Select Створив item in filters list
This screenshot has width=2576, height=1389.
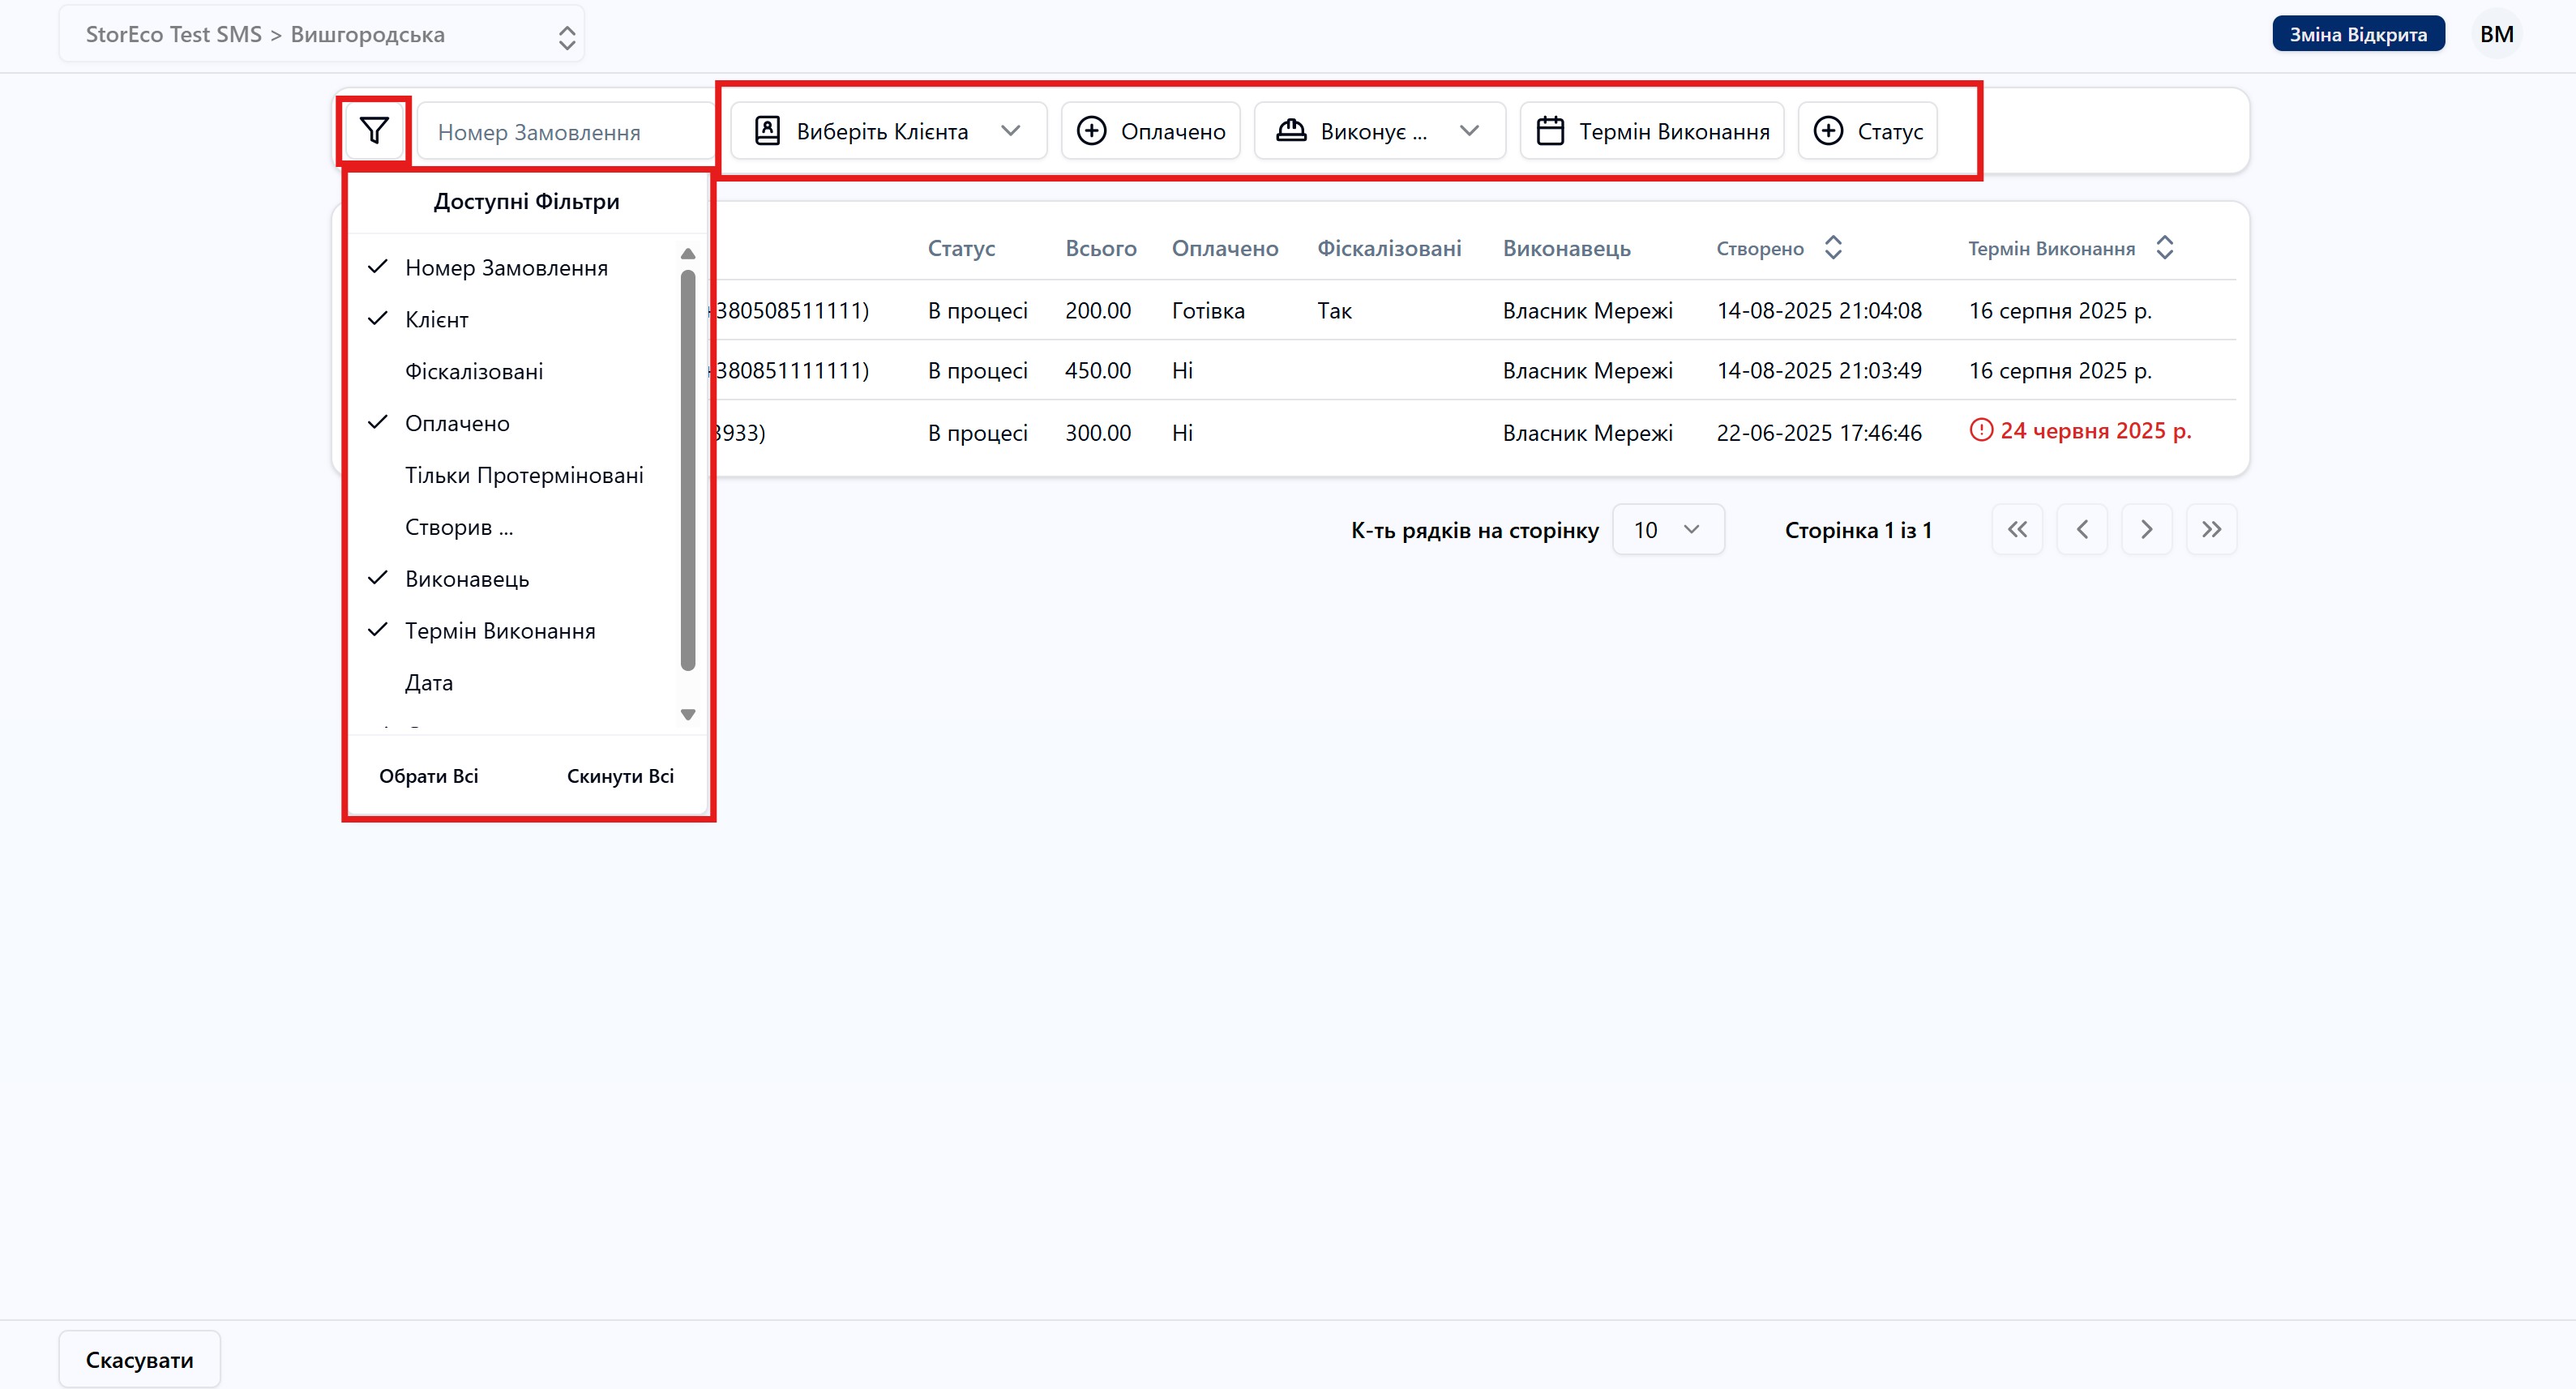(459, 528)
